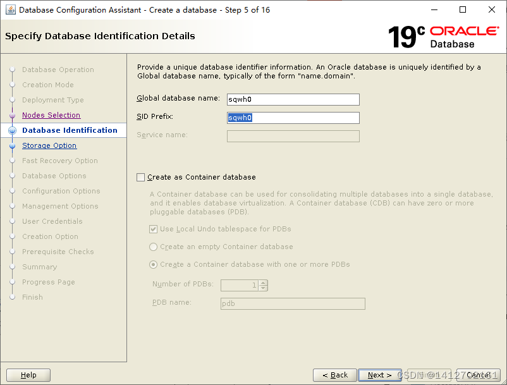Screen dimensions: 507x385
Task: Focus the Global database name field
Action: (293, 99)
